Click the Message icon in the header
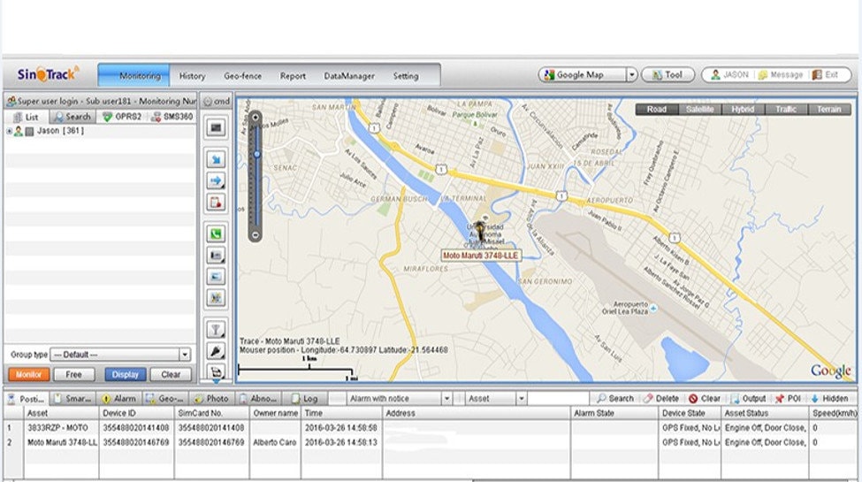Screen dimensions: 862x482 click(763, 75)
